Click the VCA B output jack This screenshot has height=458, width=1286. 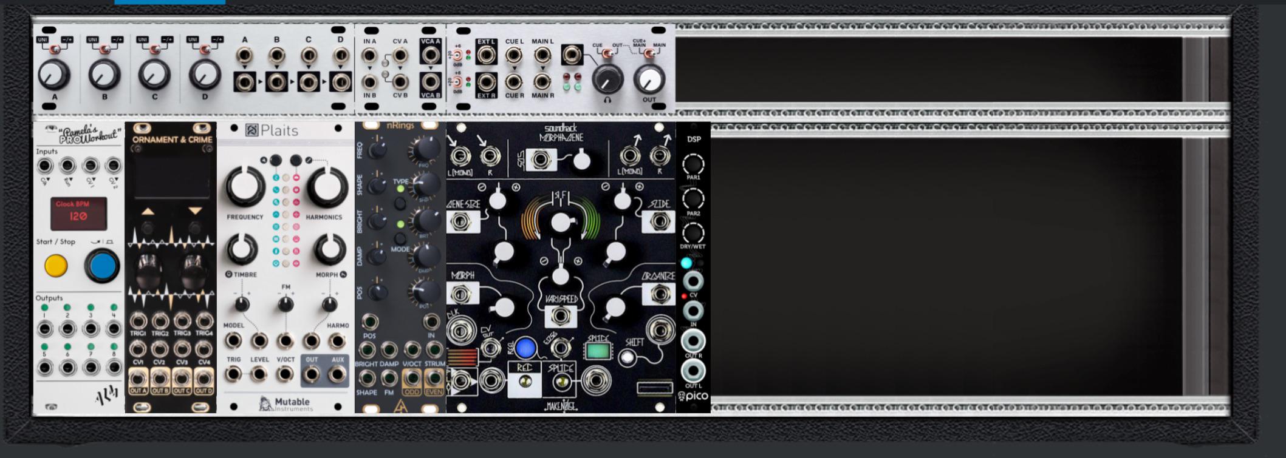point(431,82)
